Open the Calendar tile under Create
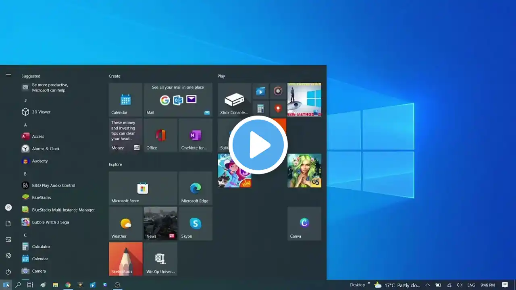This screenshot has width=516, height=290. pyautogui.click(x=125, y=100)
